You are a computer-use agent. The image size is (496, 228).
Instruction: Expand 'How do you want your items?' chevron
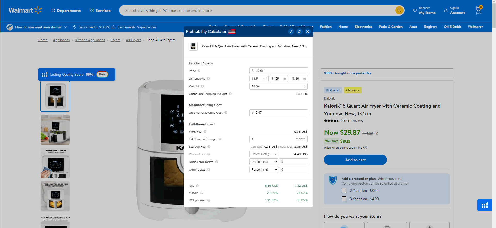coord(66,27)
